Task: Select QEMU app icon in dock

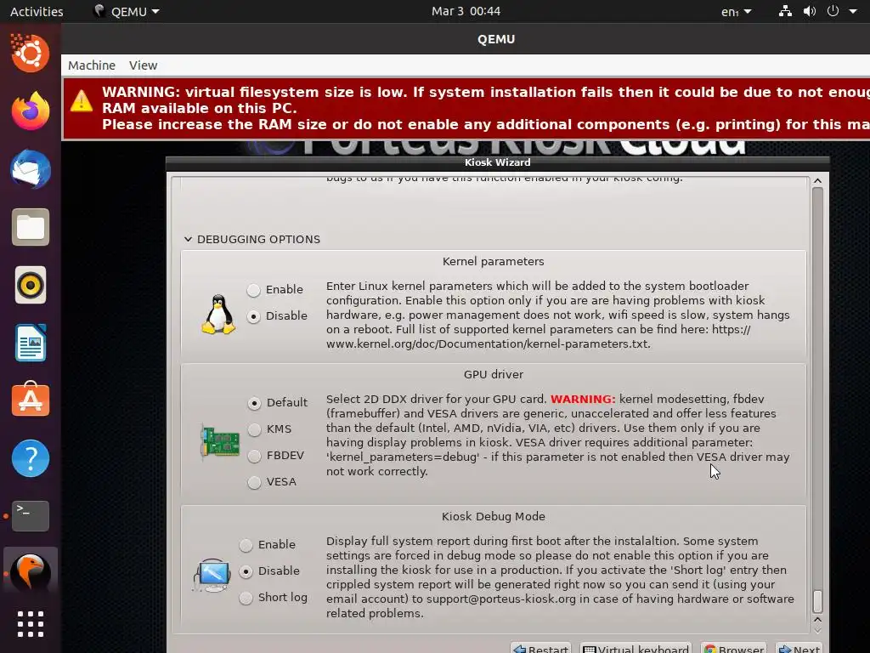Action: click(31, 572)
